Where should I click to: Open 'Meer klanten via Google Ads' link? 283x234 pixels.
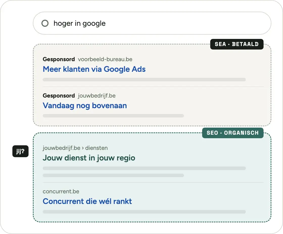point(94,69)
